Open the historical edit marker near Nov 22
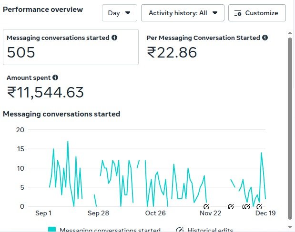Image resolution: width=295 pixels, height=232 pixels. pyautogui.click(x=206, y=207)
